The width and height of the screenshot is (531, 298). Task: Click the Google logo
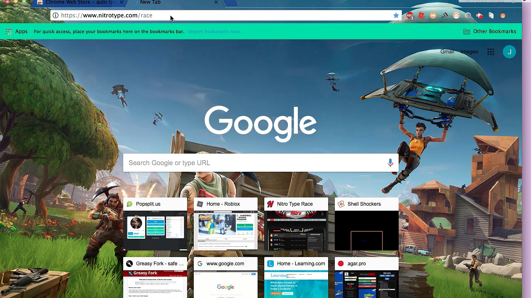coord(261,124)
